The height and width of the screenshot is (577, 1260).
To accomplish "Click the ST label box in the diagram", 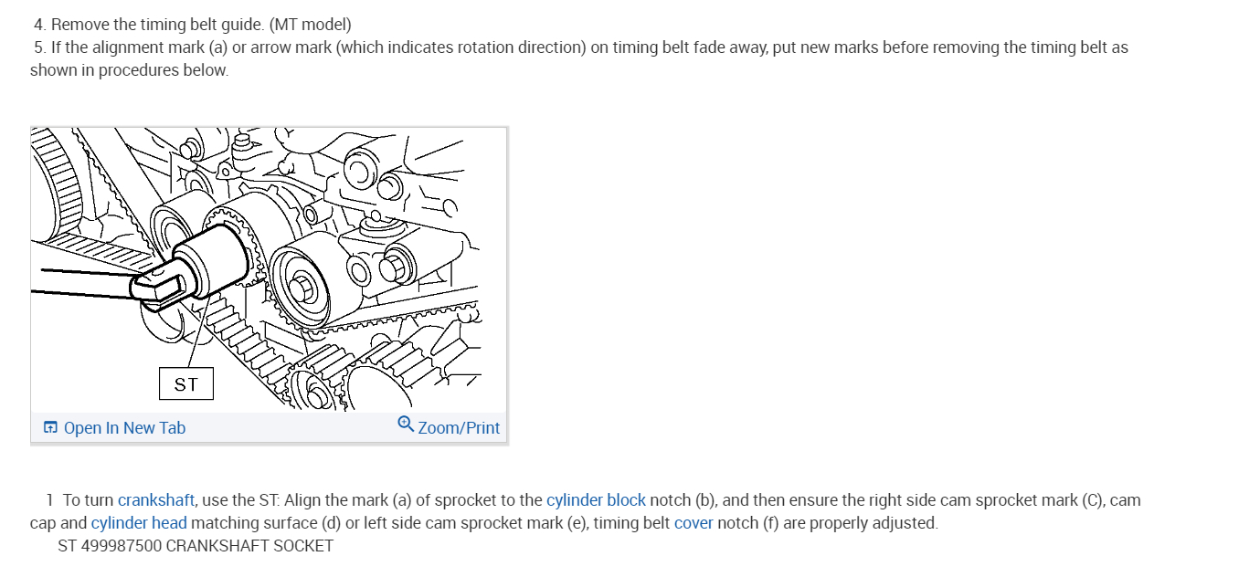I will coord(186,384).
